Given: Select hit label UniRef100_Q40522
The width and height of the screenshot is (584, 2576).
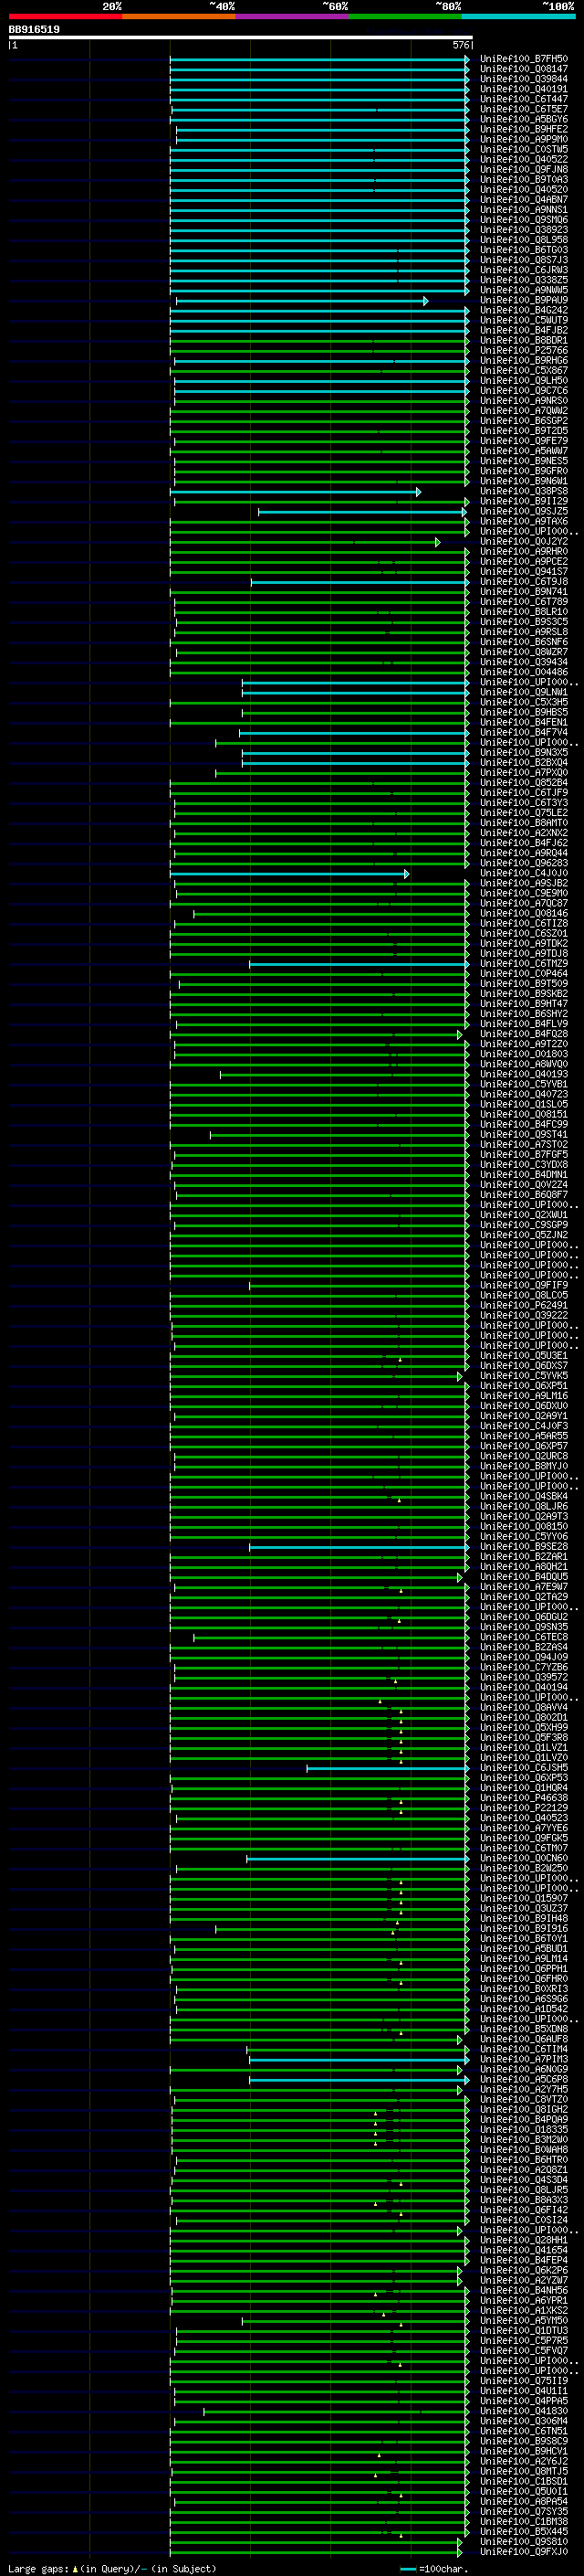Looking at the screenshot, I should pyautogui.click(x=524, y=159).
